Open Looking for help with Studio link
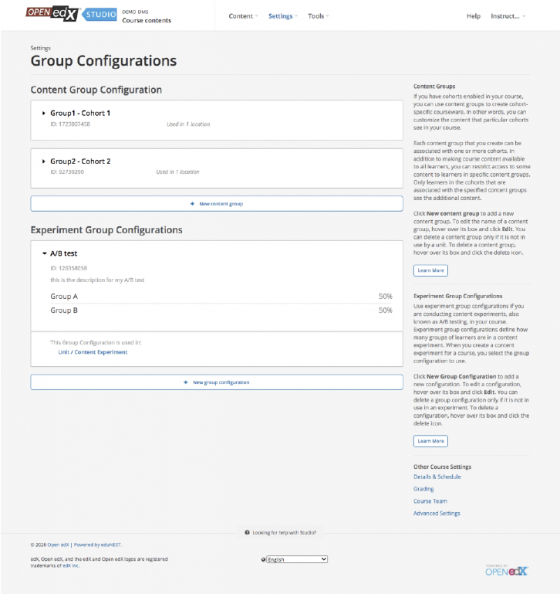560x594 pixels. tap(284, 533)
